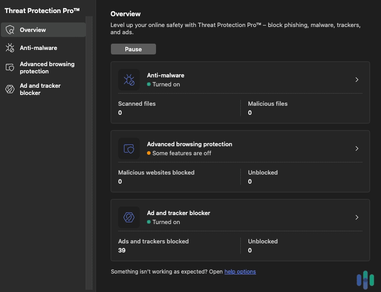Open the assistant icon in bottom-right corner
This screenshot has width=381, height=292.
pyautogui.click(x=366, y=279)
